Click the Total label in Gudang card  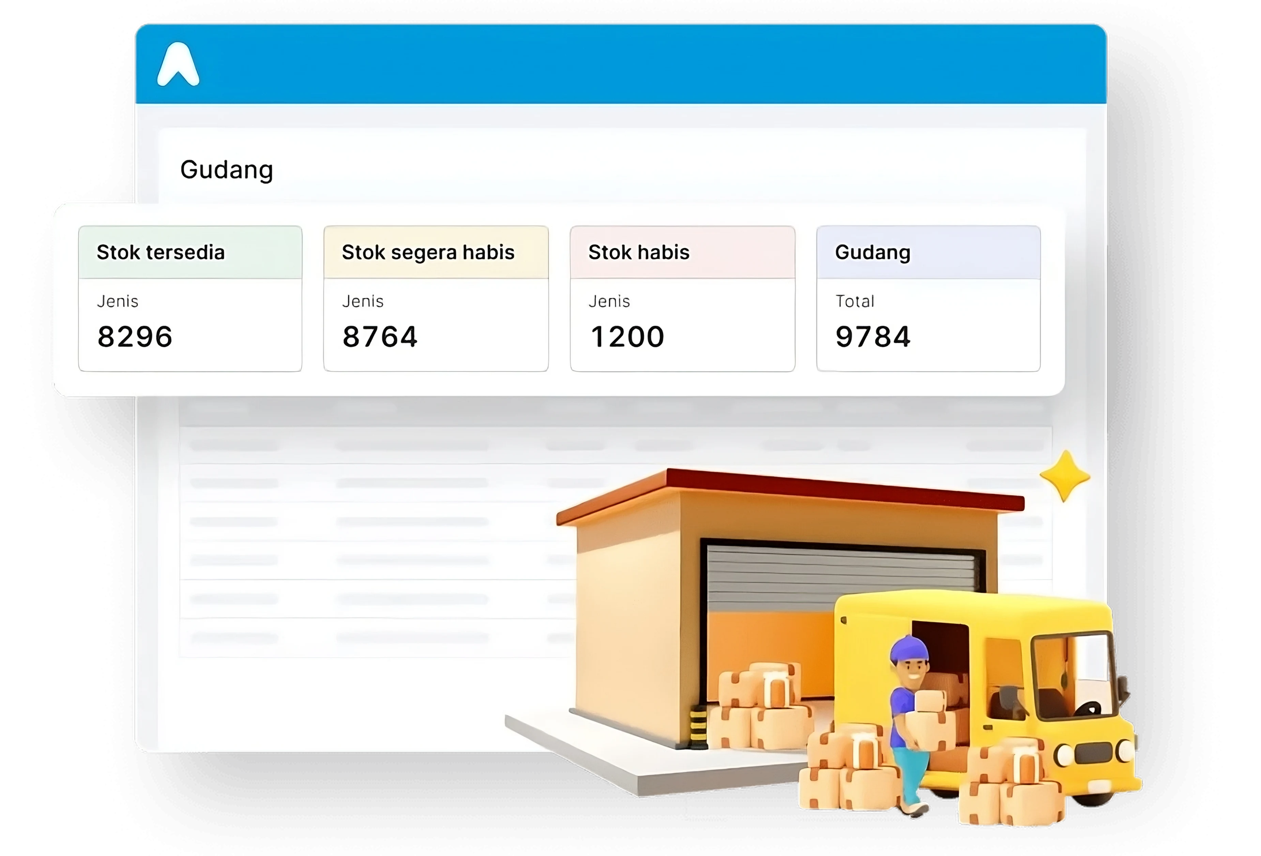(x=855, y=301)
